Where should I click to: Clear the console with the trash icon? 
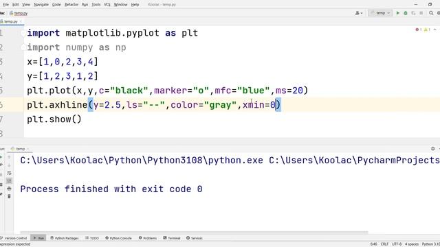tap(9, 196)
